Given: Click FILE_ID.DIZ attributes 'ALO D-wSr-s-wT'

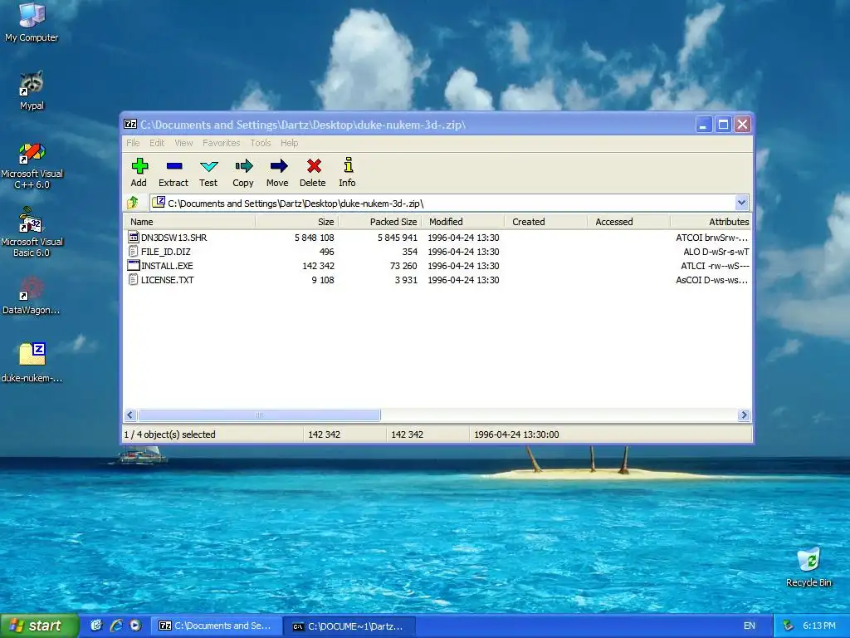Looking at the screenshot, I should (716, 251).
